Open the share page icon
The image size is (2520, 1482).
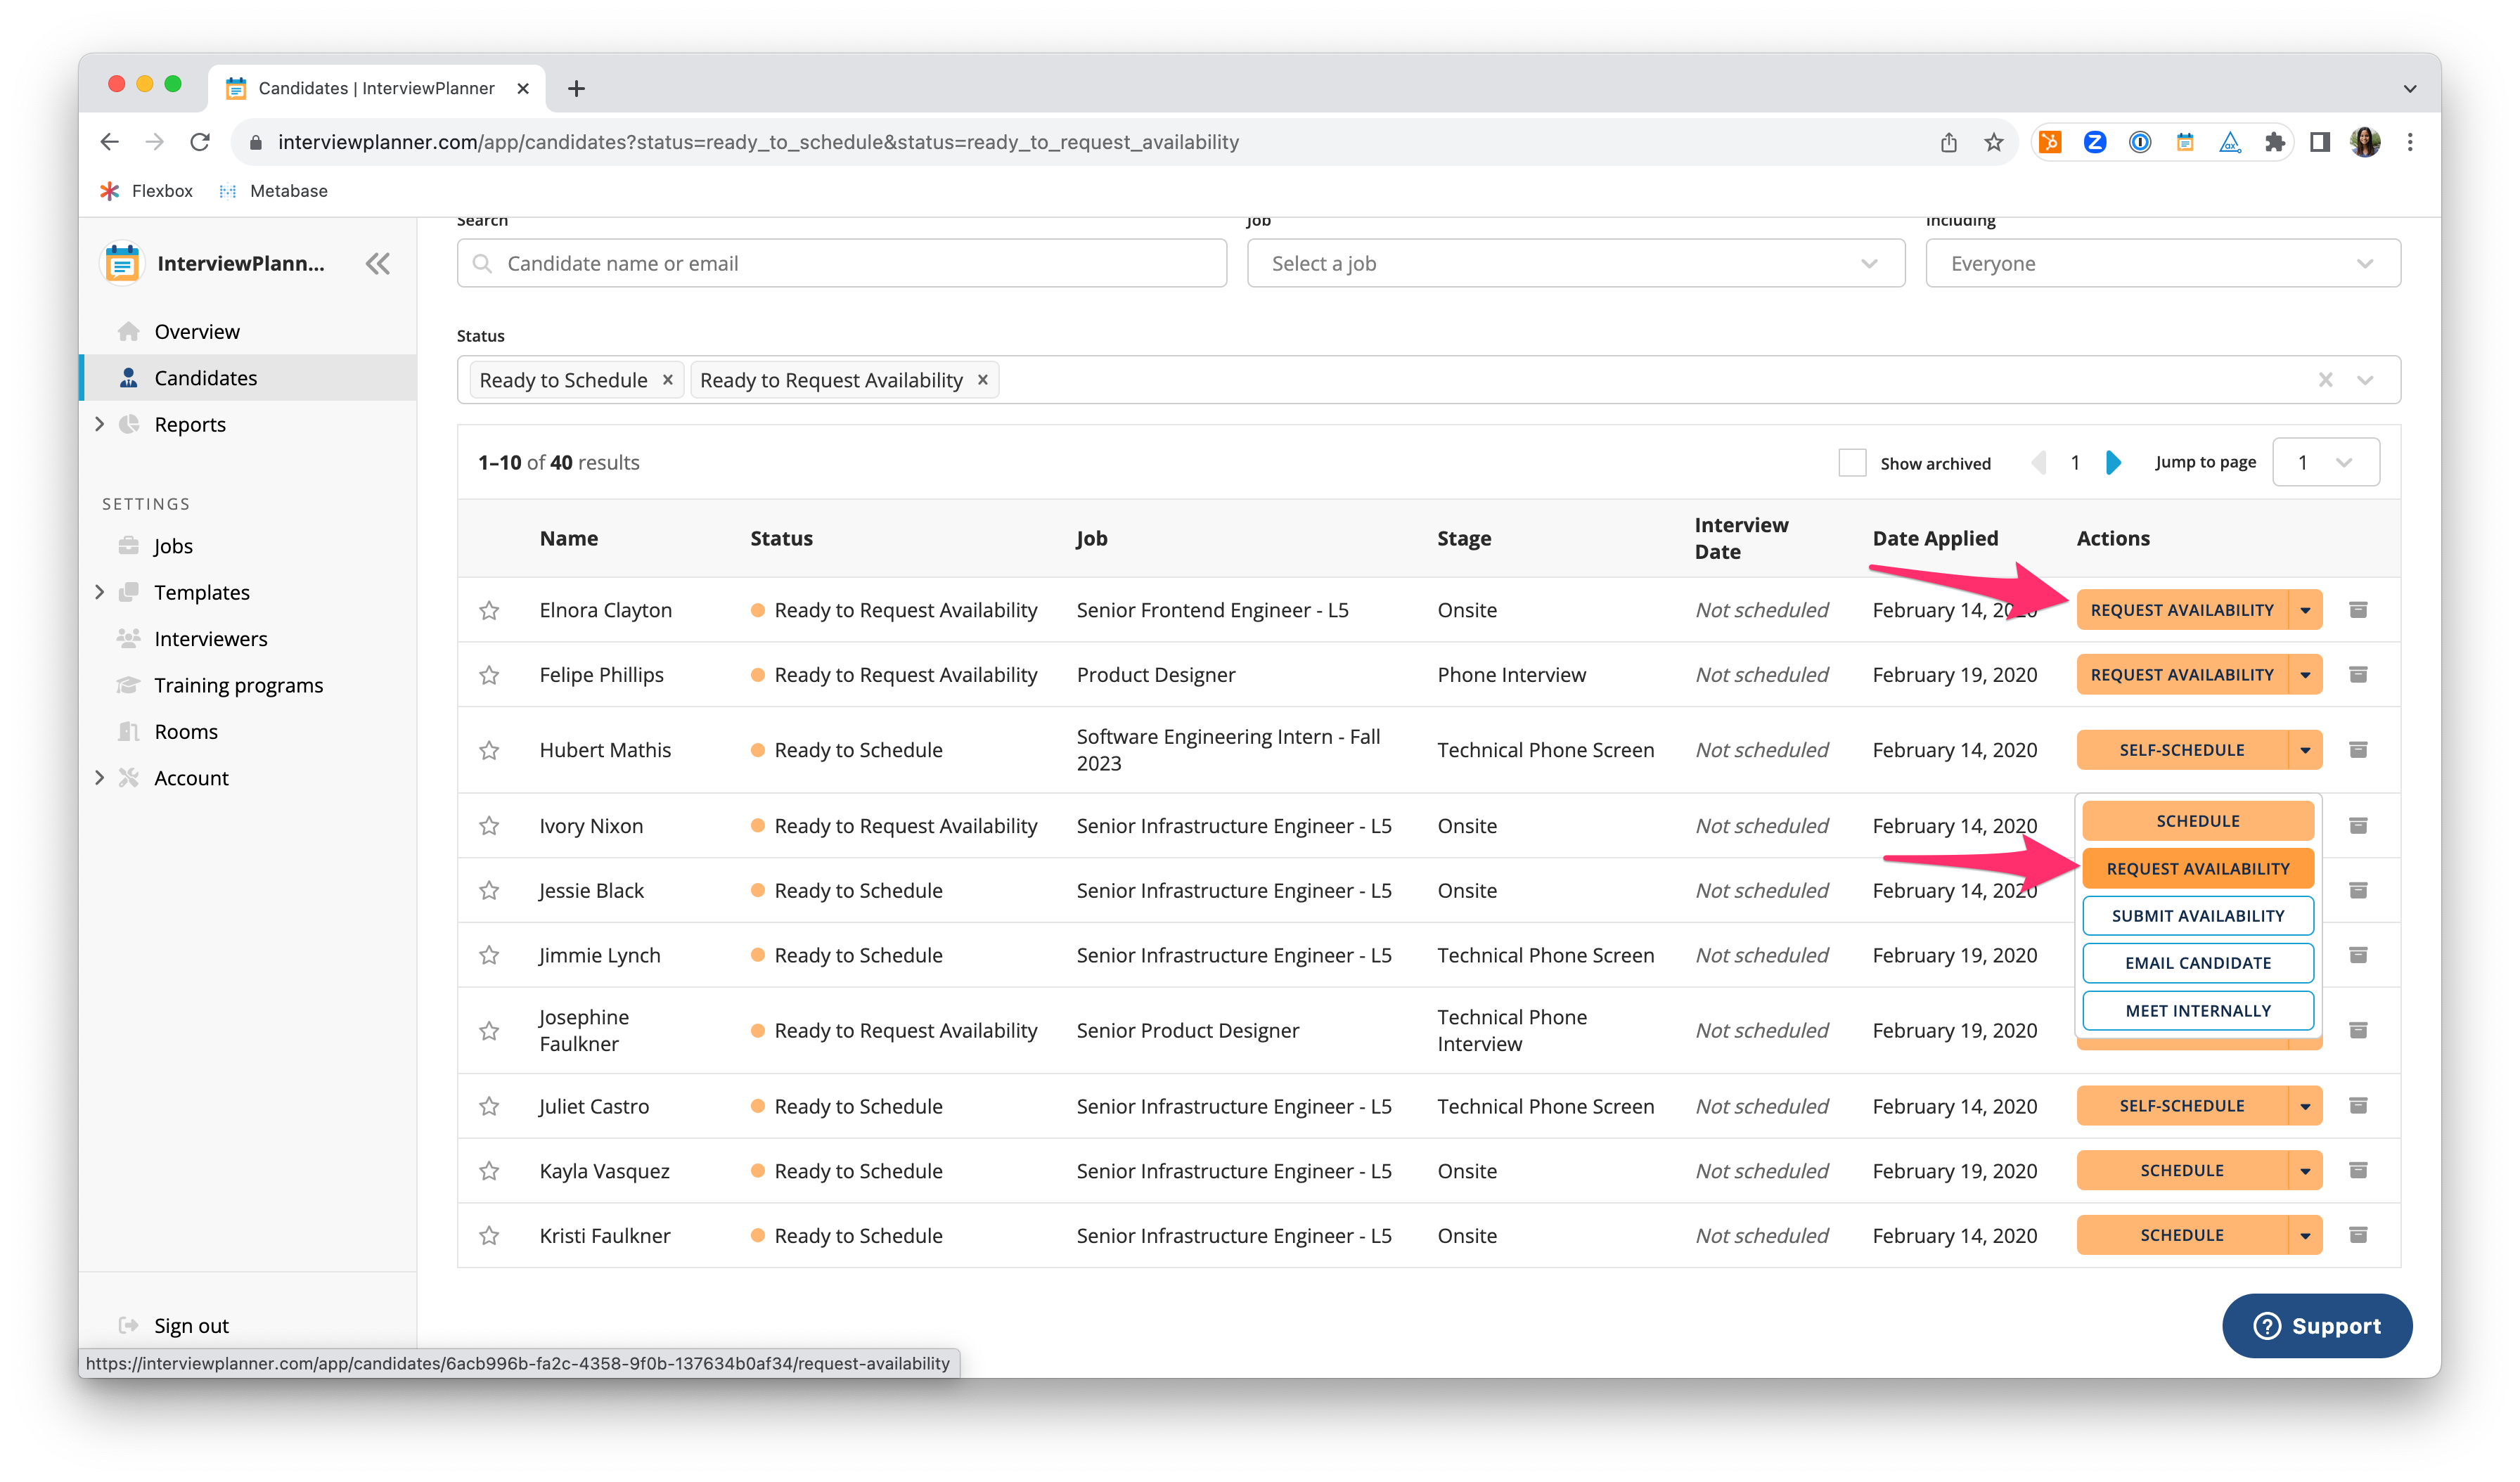tap(1949, 142)
